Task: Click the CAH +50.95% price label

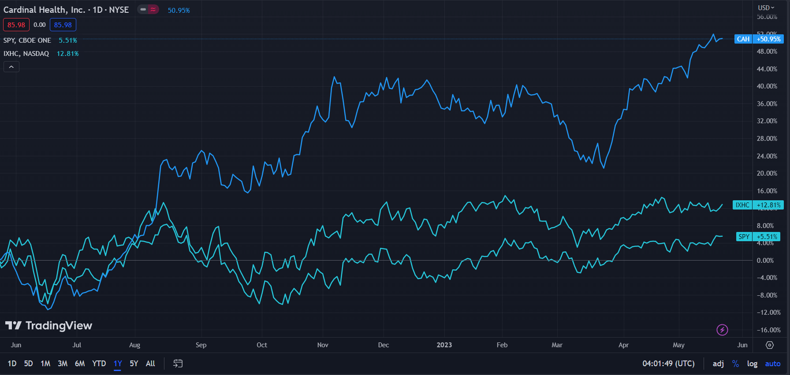Action: [x=759, y=39]
